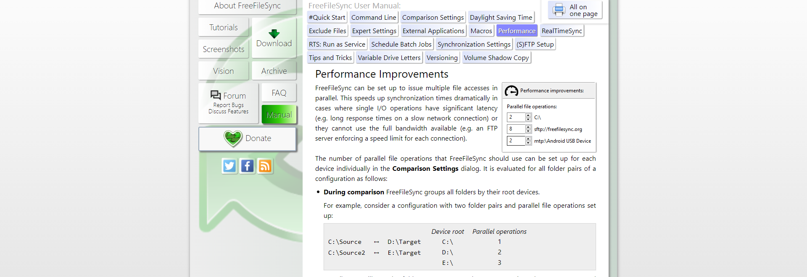Click the bold Comparison Settings text
This screenshot has width=807, height=277.
(425, 168)
